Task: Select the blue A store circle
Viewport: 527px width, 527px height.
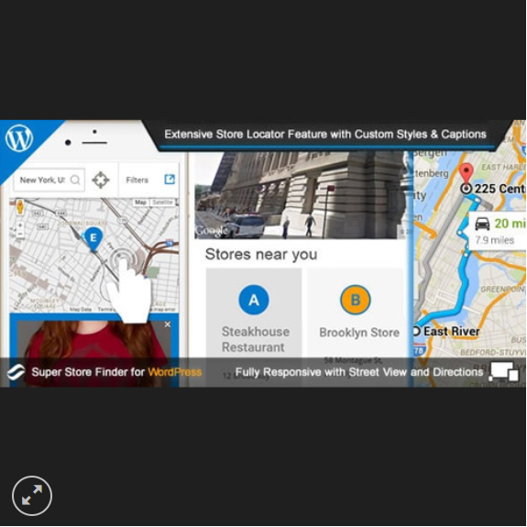Action: tap(254, 300)
